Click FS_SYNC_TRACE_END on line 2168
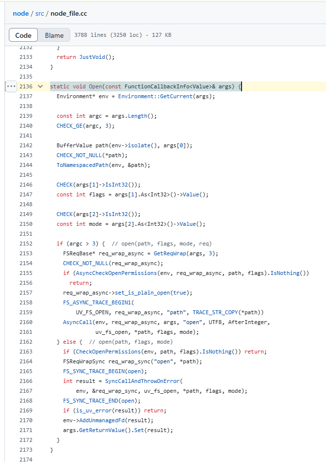This screenshot has height=462, width=326. click(x=90, y=401)
